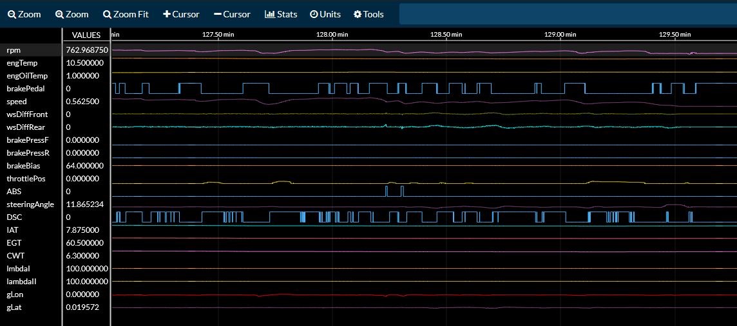Click the IAT value 7.875000
737x326 pixels.
coord(82,230)
